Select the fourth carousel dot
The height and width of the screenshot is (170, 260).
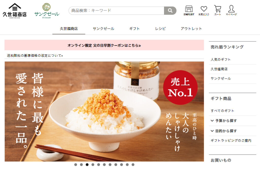(x=93, y=164)
